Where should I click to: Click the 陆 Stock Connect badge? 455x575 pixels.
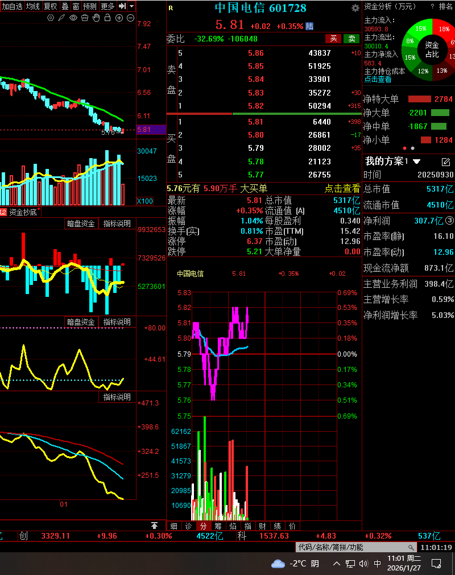309,26
